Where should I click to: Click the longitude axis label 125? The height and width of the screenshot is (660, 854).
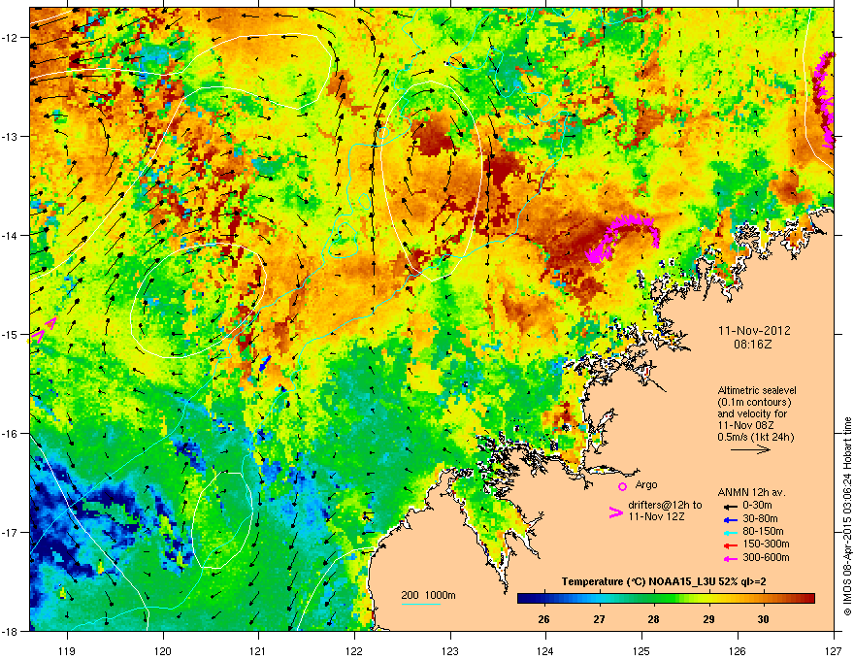pyautogui.click(x=641, y=650)
